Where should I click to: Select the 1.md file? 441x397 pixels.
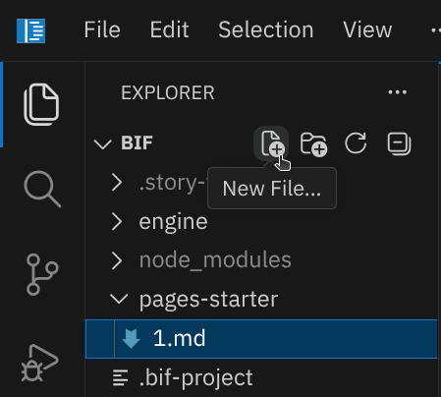click(261, 339)
